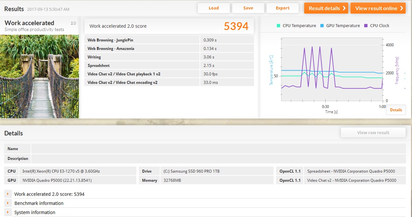This screenshot has height=217, width=412.
Task: Expand Benchmark information section
Action: coord(8,203)
